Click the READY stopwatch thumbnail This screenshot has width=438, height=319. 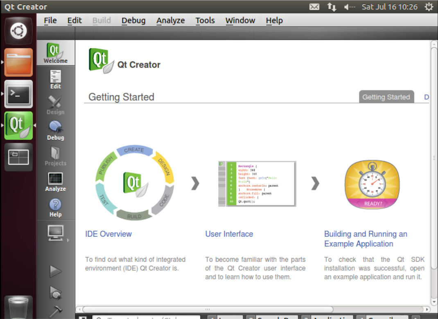pos(373,184)
